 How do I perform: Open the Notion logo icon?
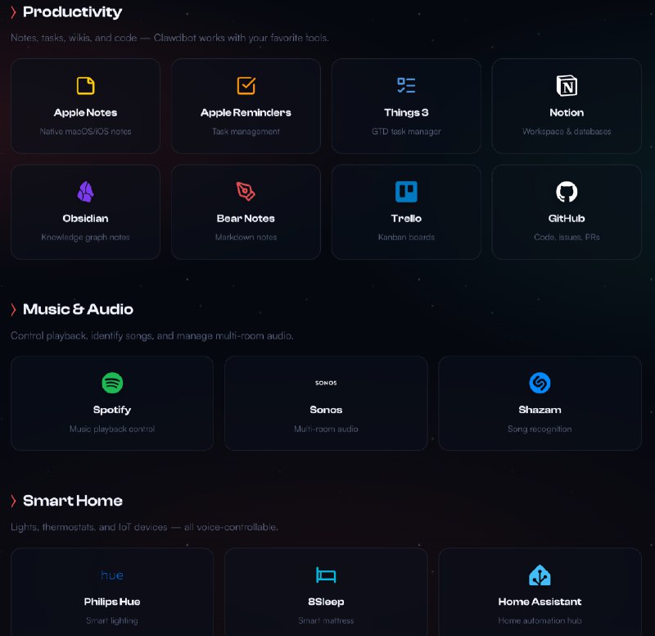[567, 86]
